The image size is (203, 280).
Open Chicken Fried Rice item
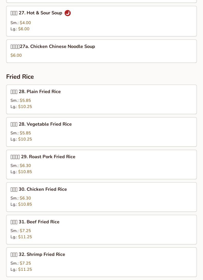click(101, 197)
